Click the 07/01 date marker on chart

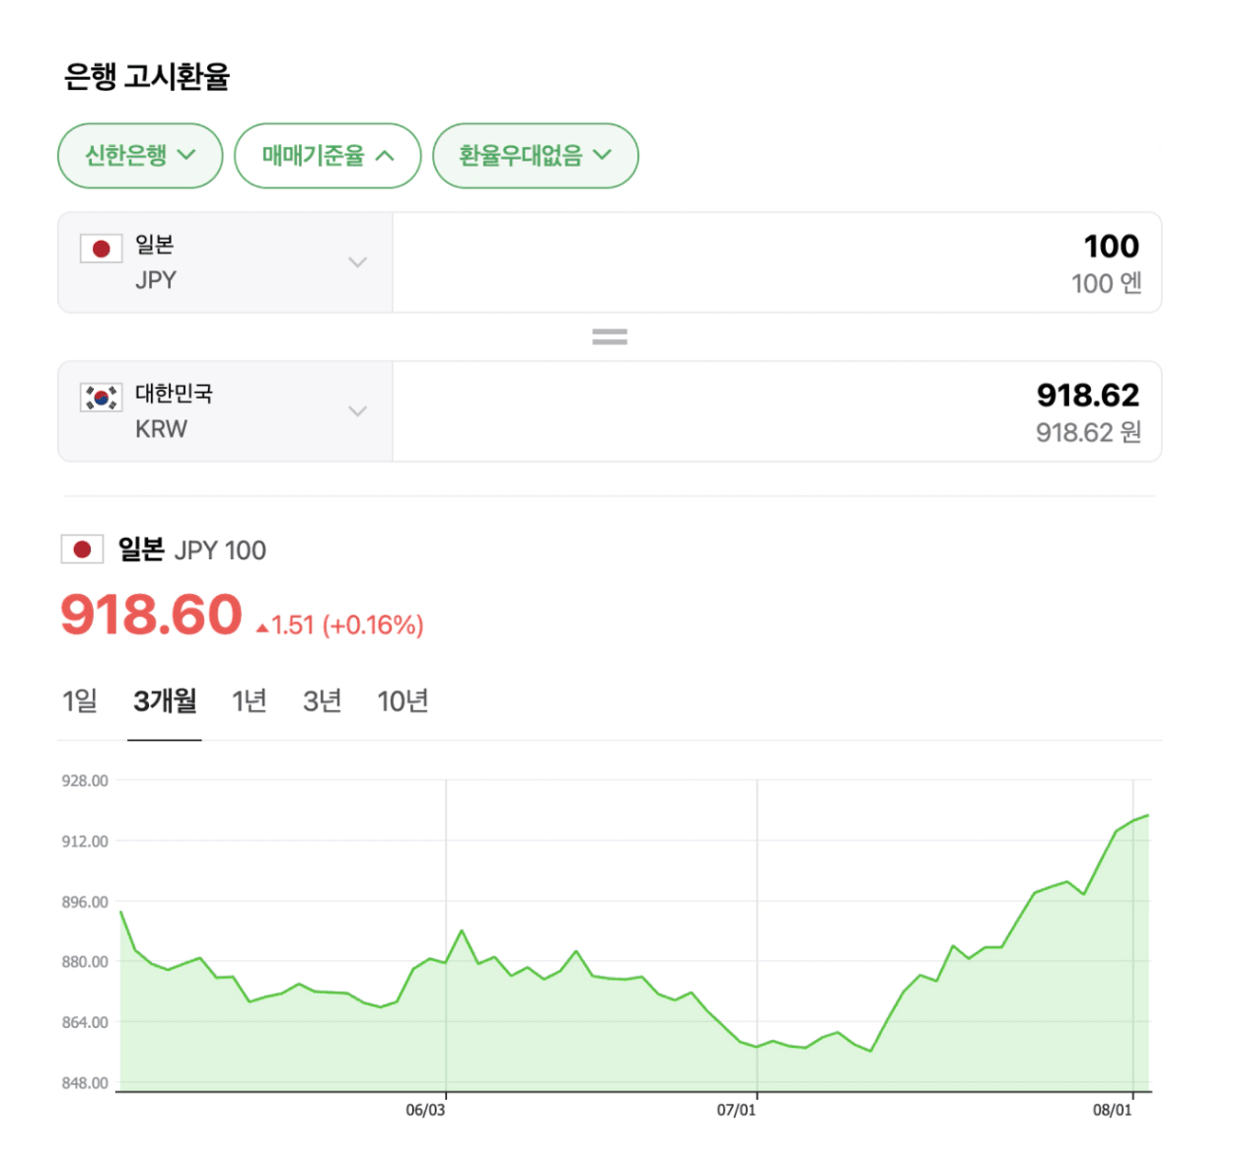click(x=737, y=1110)
